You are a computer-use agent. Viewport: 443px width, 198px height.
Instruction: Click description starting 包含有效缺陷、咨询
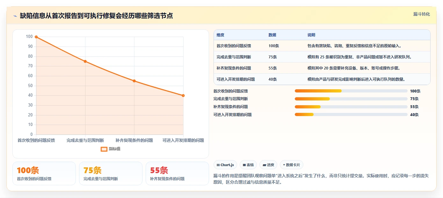[354, 46]
